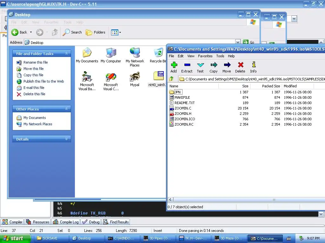Sort 7-Zip list by Packed Size column
The height and width of the screenshot is (243, 325).
266,86
